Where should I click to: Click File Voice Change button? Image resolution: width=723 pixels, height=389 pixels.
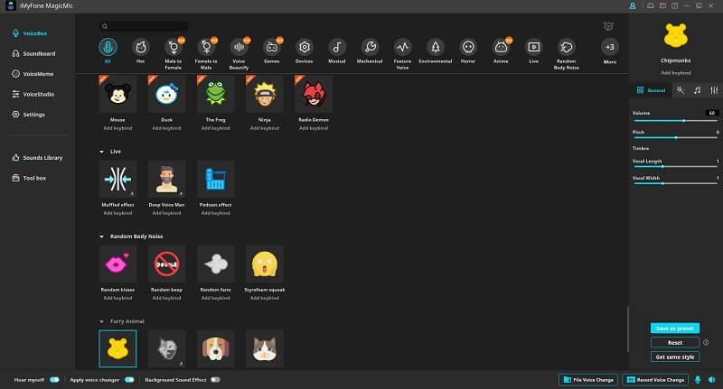[588, 380]
